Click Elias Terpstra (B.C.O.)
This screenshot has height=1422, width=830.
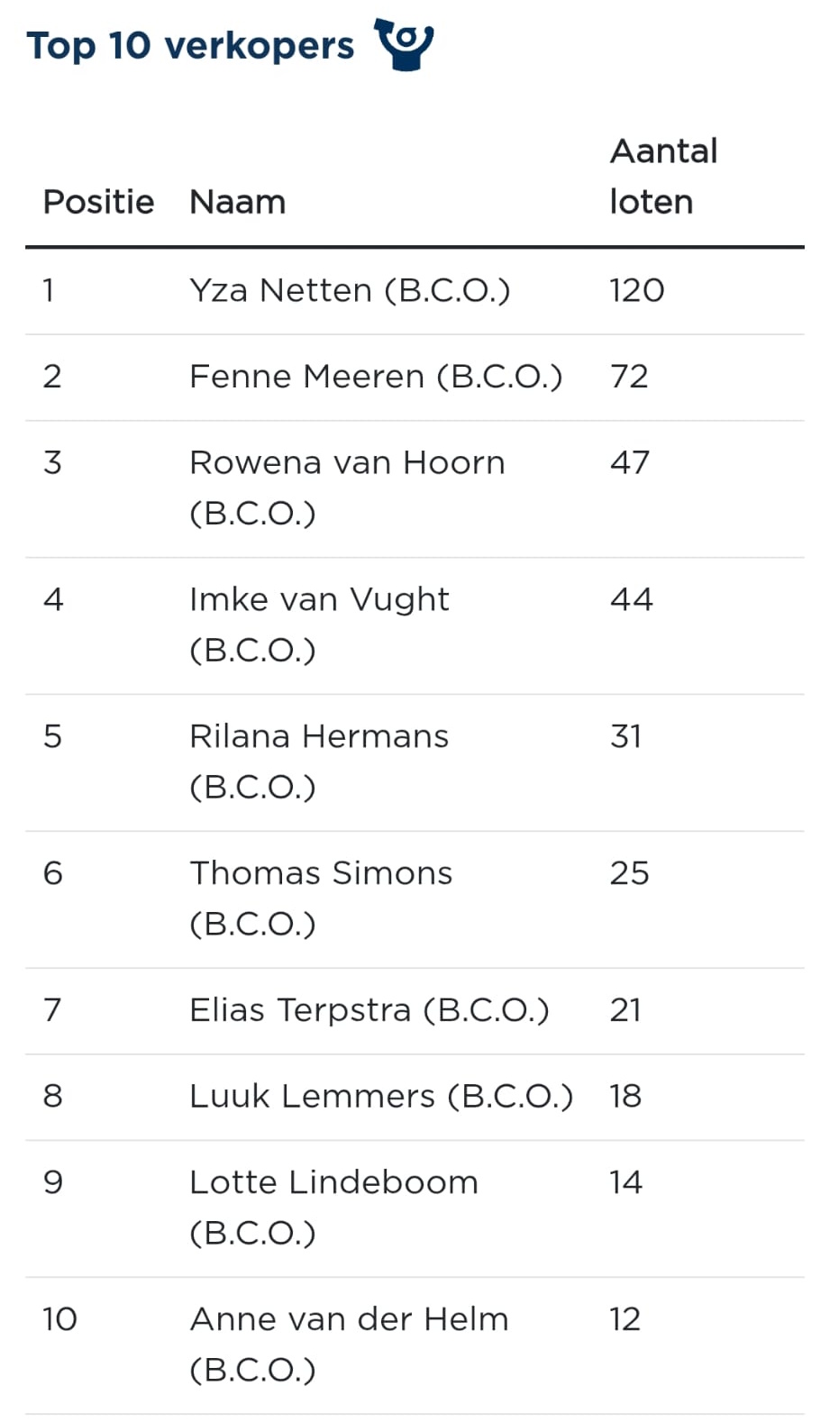point(369,1010)
